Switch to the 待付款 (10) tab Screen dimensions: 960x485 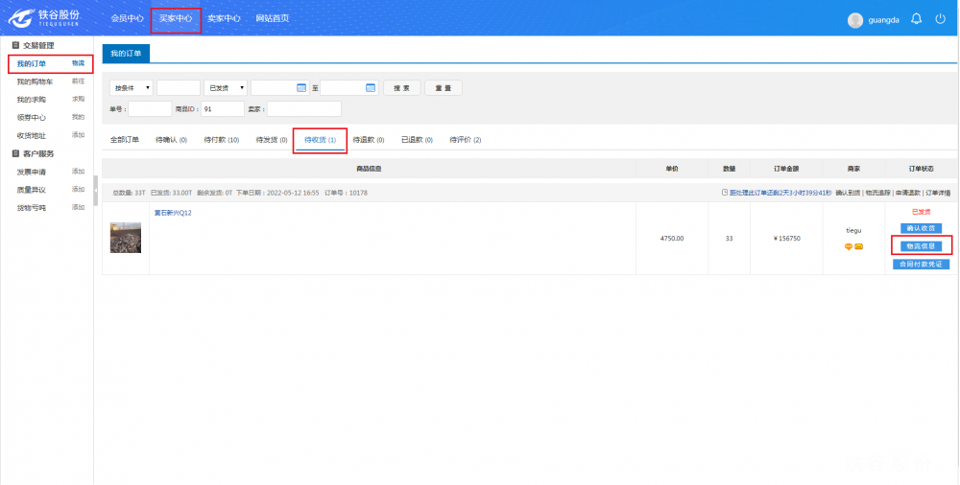coord(221,140)
